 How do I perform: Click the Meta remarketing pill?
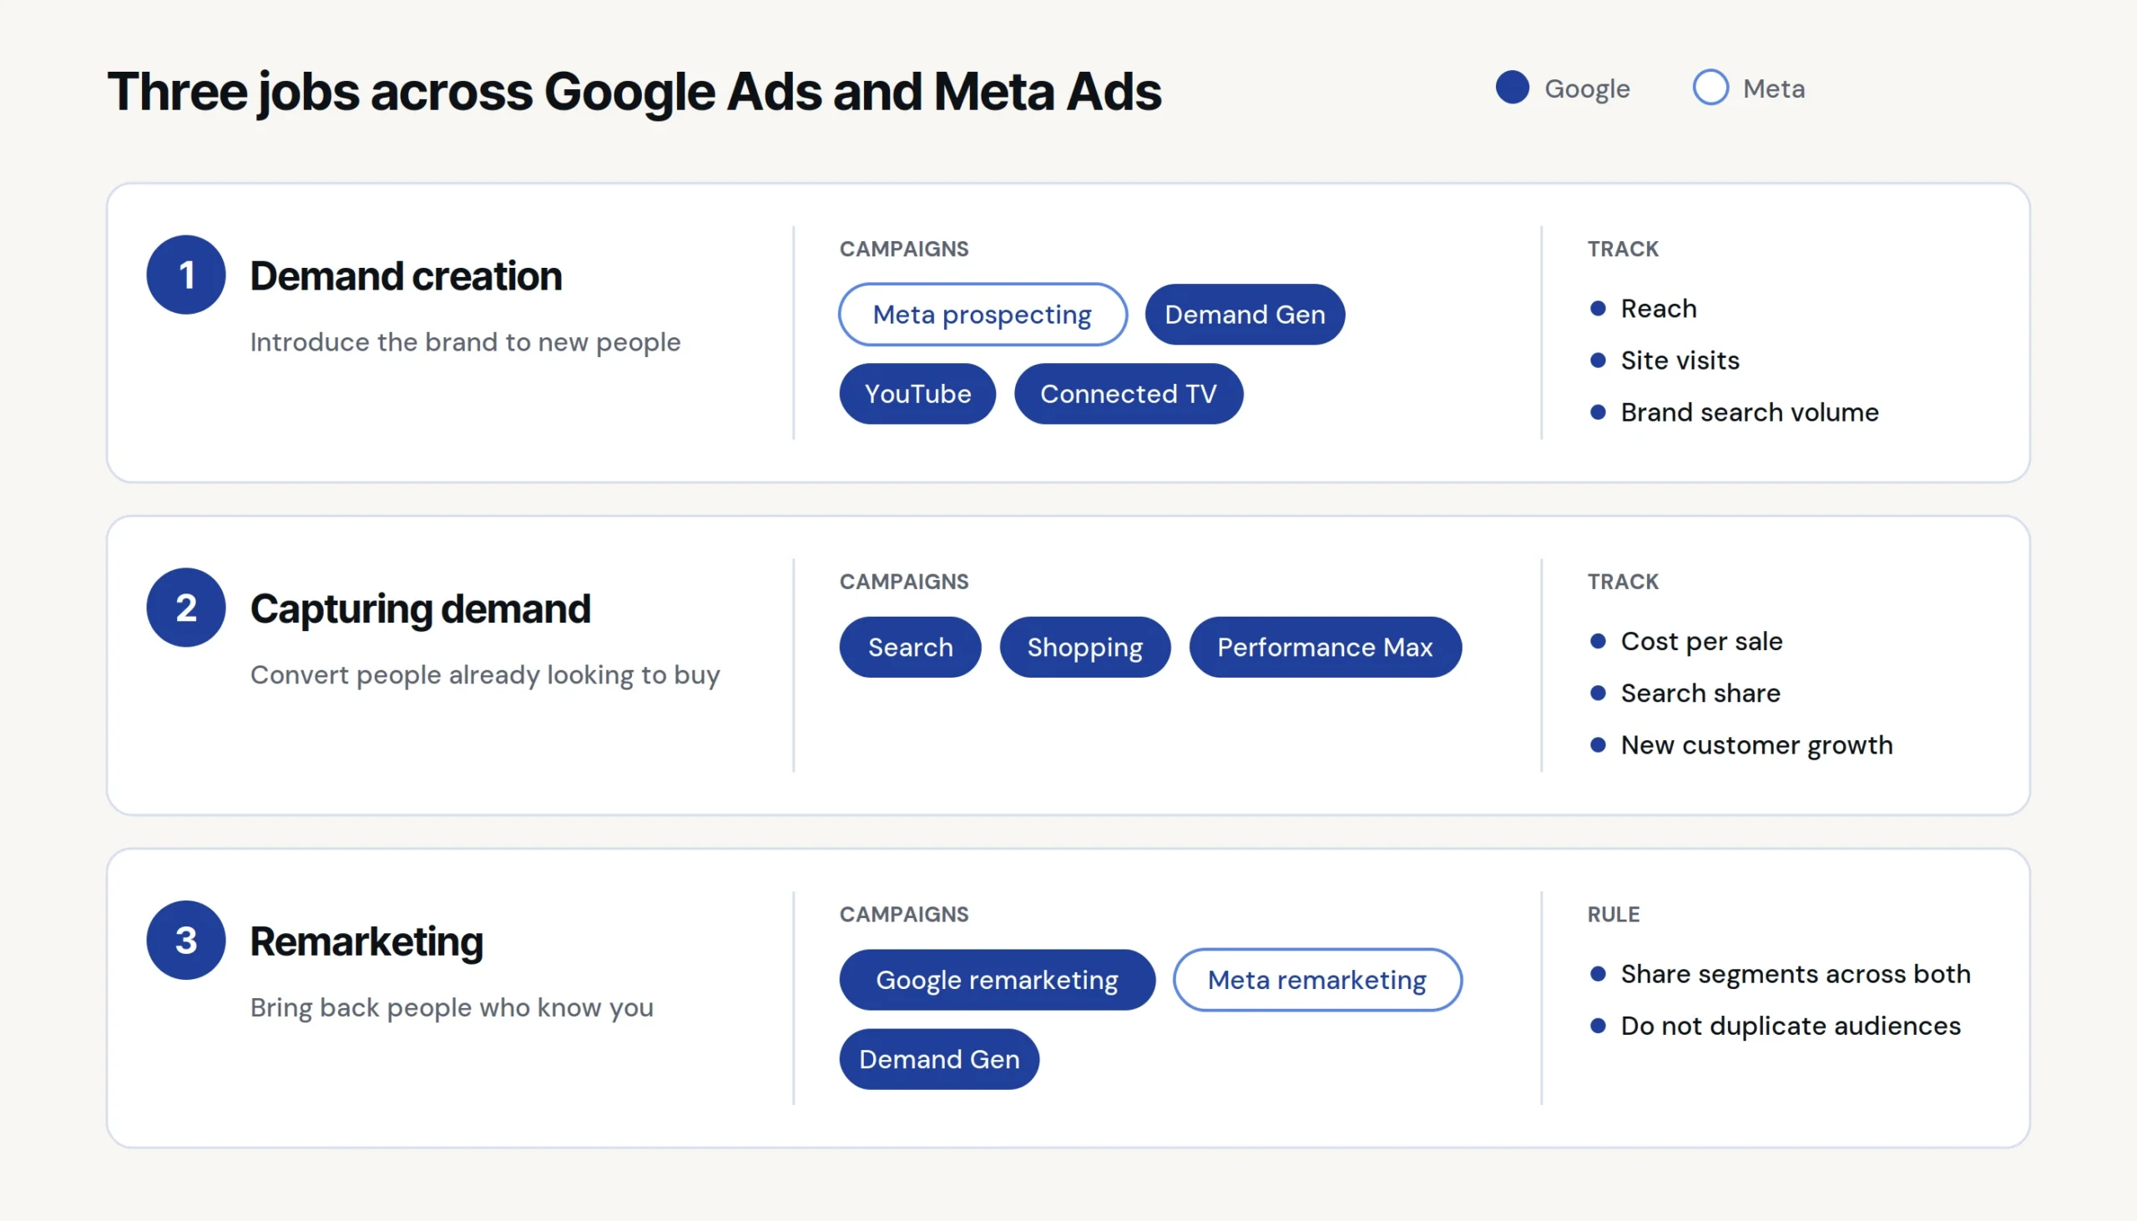tap(1316, 980)
